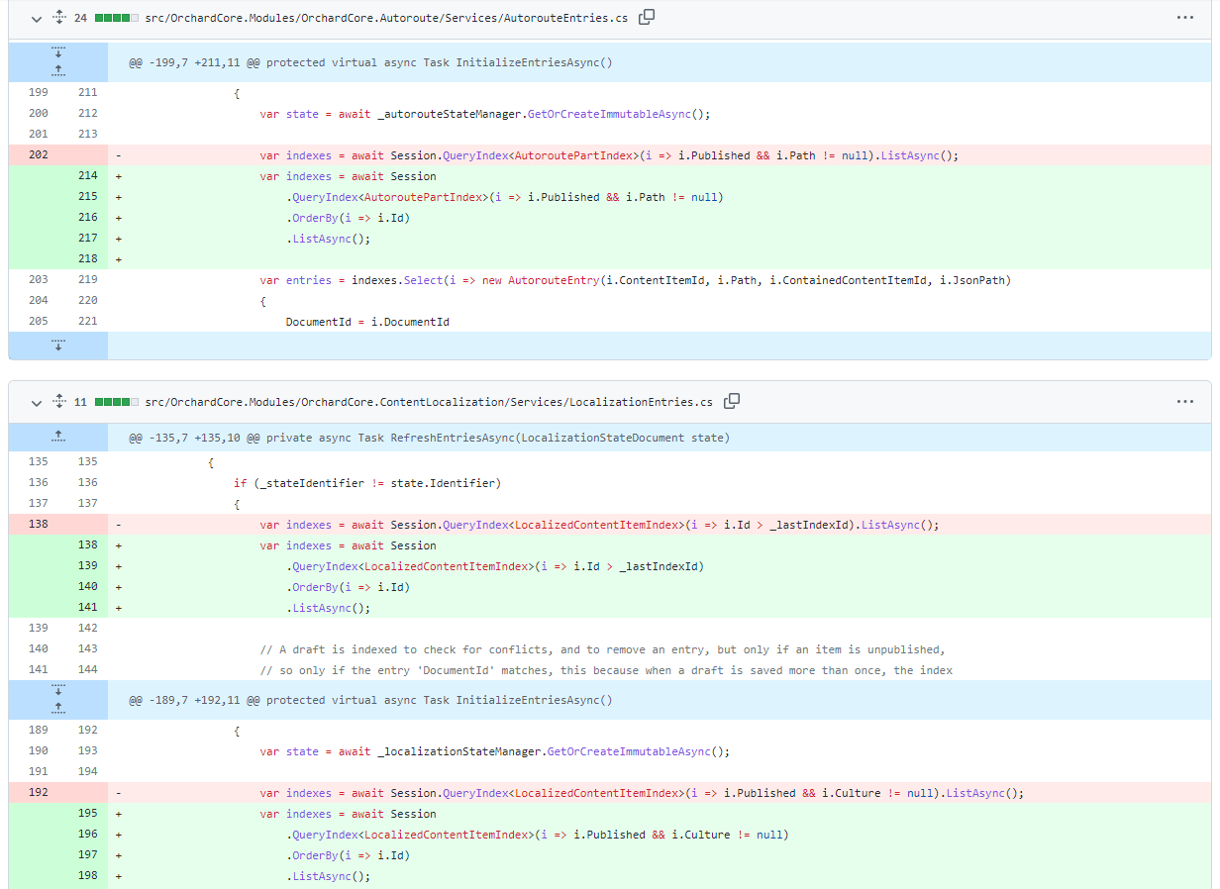This screenshot has width=1220, height=889.
Task: Select added line number 215
Action: 87,197
